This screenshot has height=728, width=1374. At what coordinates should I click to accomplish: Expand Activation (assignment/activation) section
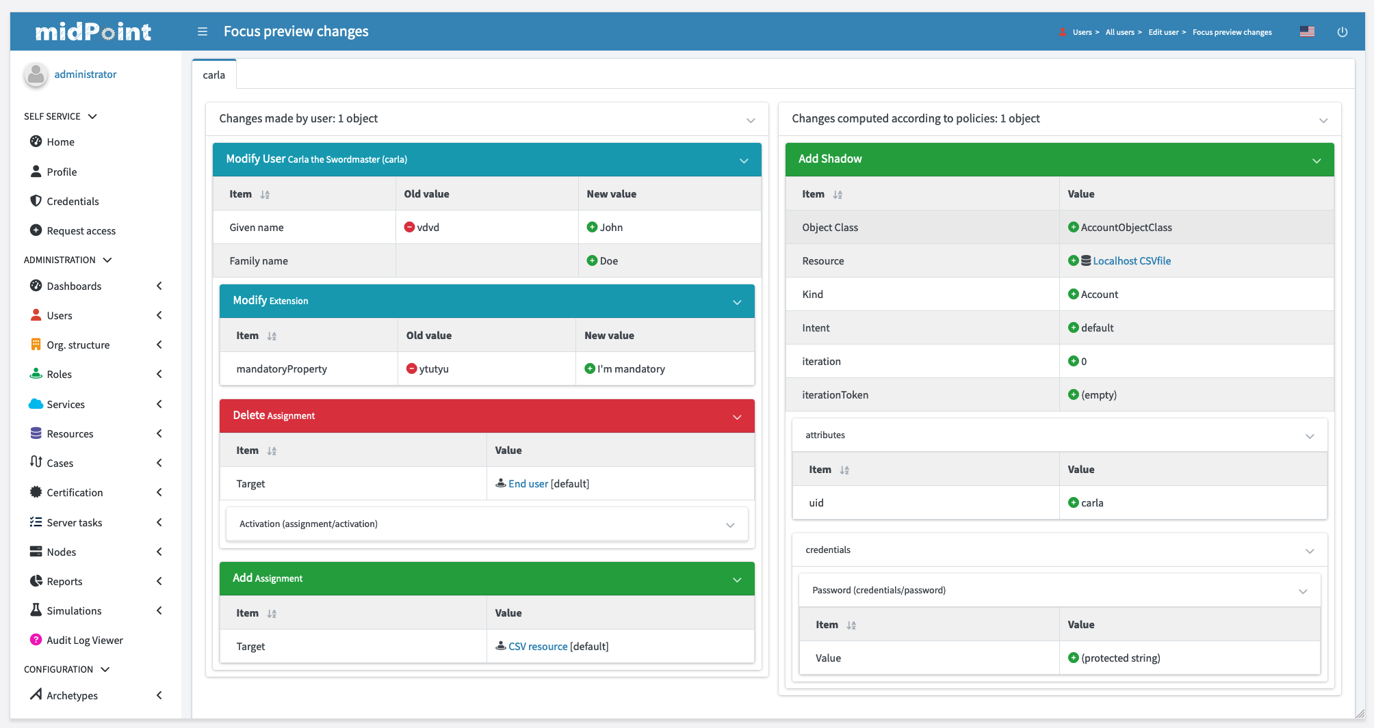click(730, 525)
